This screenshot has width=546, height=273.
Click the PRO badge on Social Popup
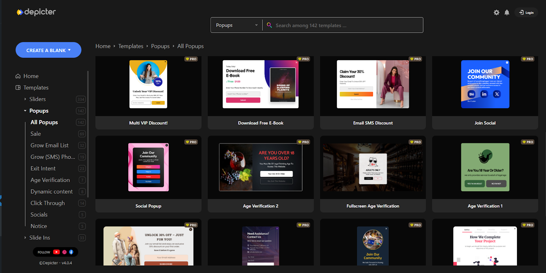191,142
